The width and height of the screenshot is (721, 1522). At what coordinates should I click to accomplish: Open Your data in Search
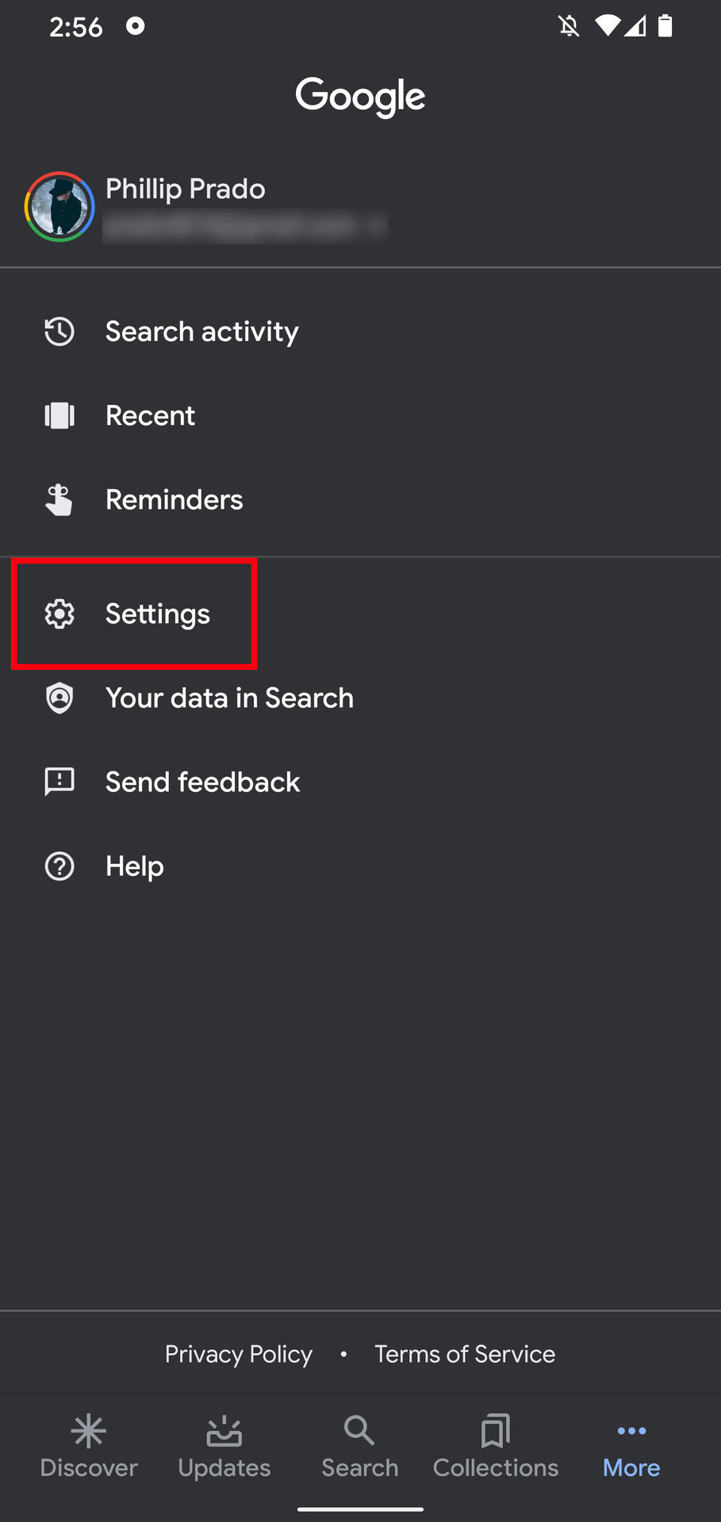230,698
